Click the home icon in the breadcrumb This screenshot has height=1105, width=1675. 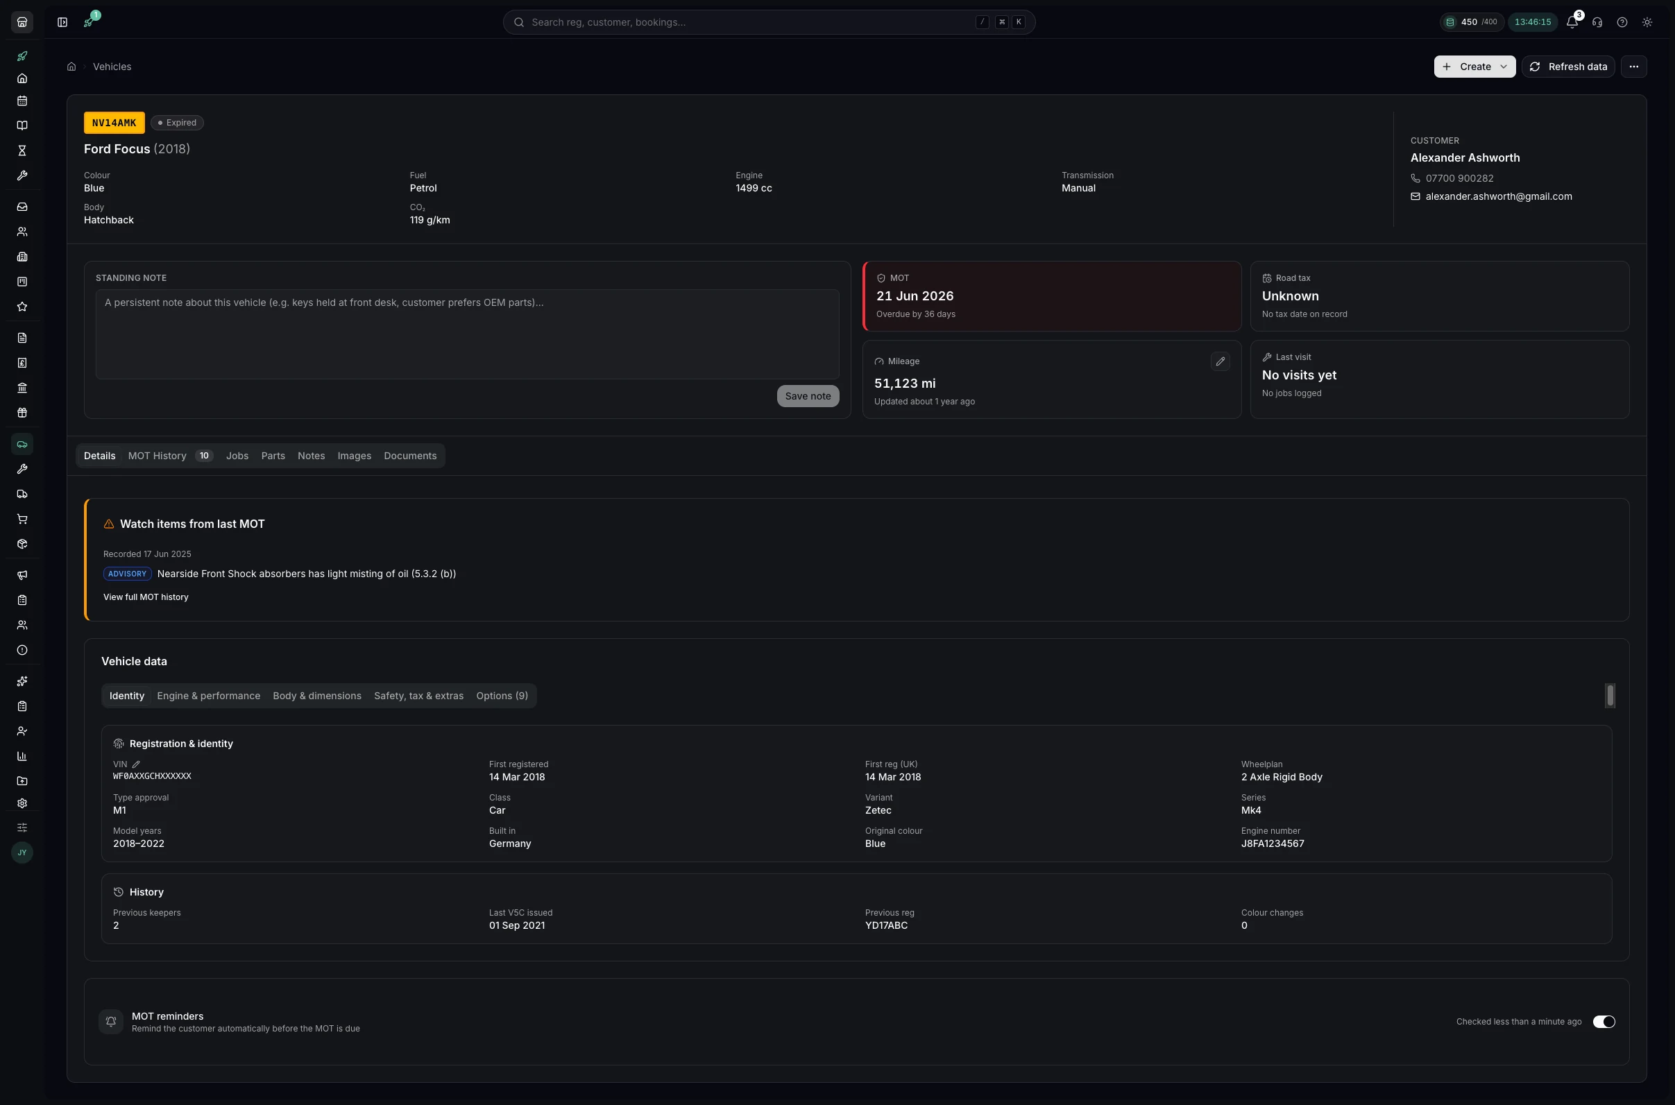click(x=71, y=67)
